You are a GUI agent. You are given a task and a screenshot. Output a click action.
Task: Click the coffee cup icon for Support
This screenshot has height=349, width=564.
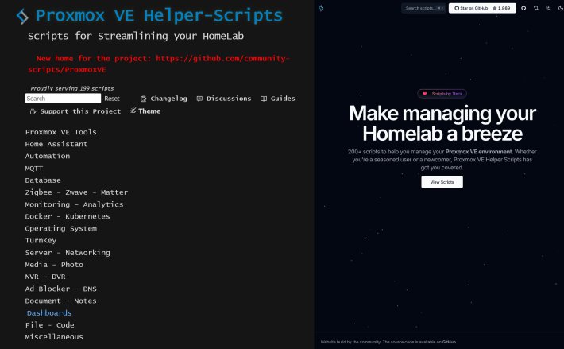coord(33,111)
